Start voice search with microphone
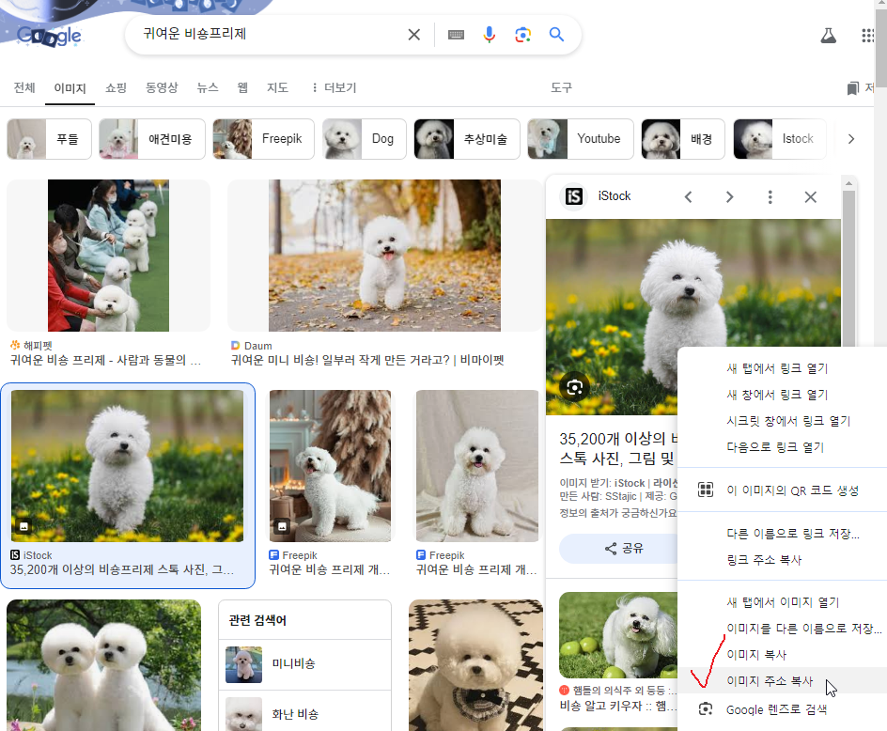The width and height of the screenshot is (887, 731). [x=490, y=35]
